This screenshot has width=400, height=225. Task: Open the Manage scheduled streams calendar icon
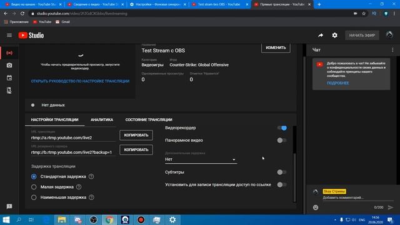coord(9,77)
